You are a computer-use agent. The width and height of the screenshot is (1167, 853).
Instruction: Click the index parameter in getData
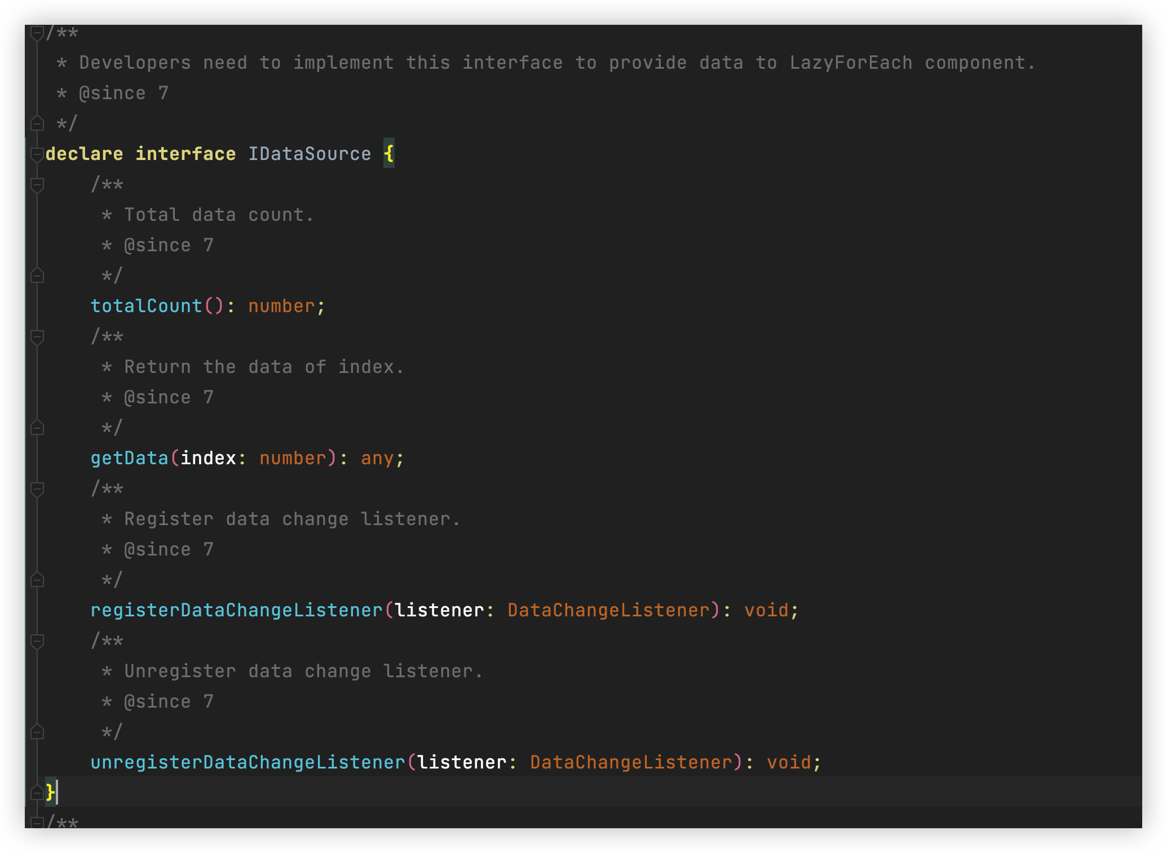(210, 457)
